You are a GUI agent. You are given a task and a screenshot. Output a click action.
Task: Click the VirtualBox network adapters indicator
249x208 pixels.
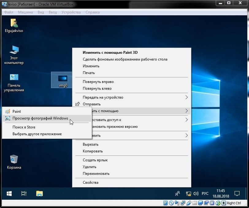183,203
